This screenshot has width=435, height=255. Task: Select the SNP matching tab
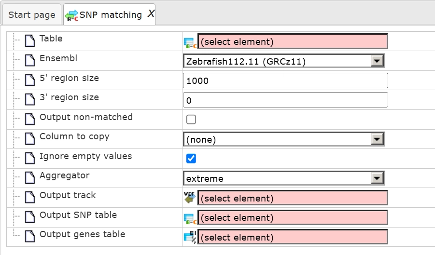[110, 15]
